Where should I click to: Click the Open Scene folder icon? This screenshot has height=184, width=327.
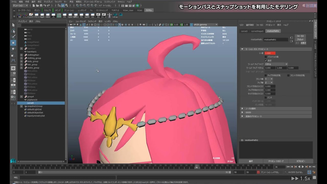[x=38, y=5]
